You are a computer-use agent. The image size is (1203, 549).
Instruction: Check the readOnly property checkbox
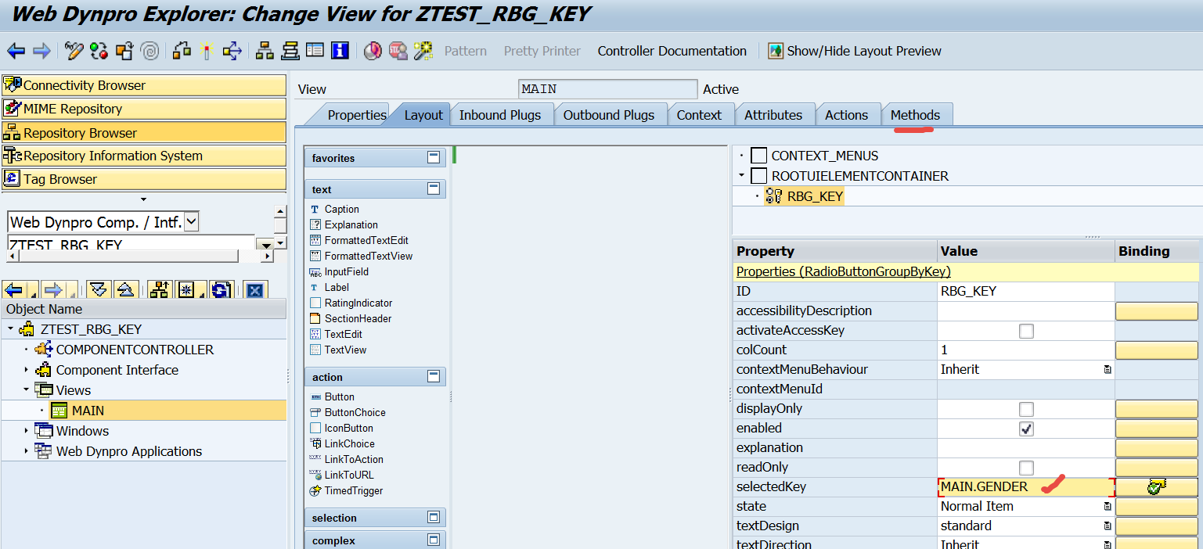click(1026, 468)
